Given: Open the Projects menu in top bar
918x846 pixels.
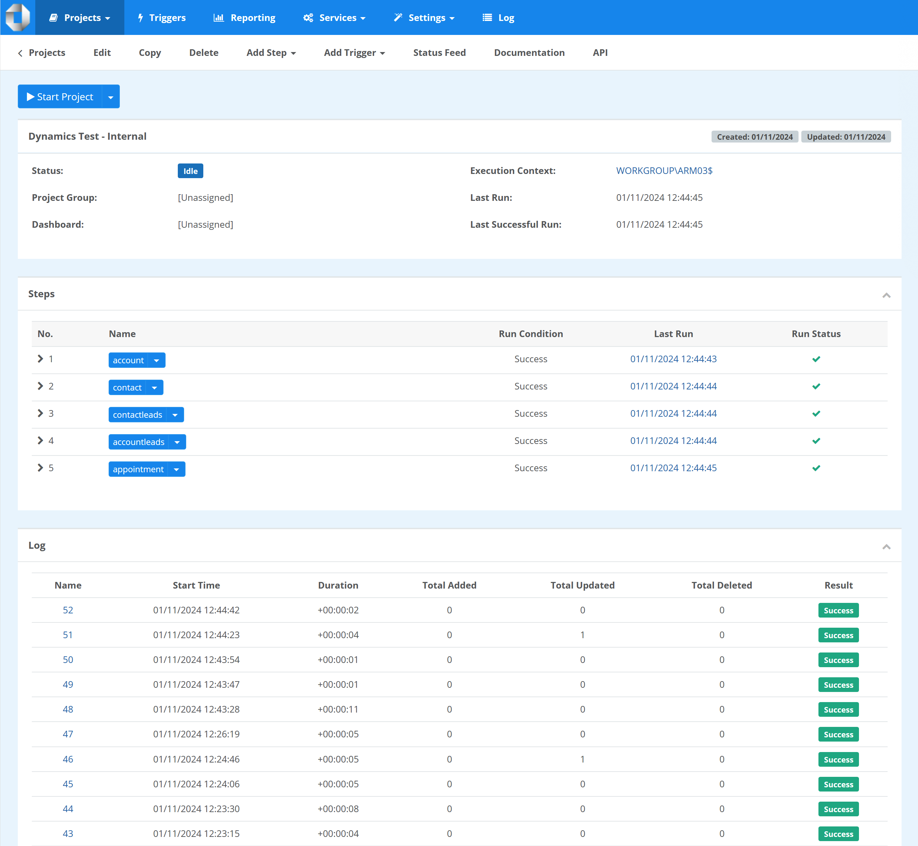Looking at the screenshot, I should [80, 17].
